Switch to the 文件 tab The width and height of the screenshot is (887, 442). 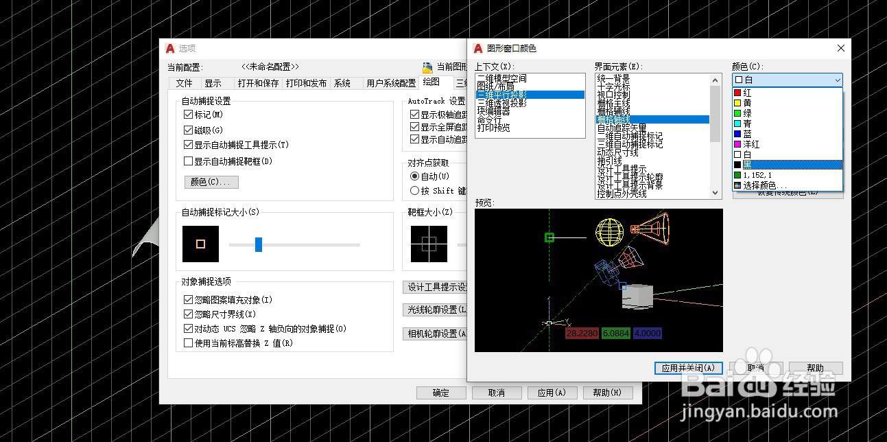tap(184, 83)
